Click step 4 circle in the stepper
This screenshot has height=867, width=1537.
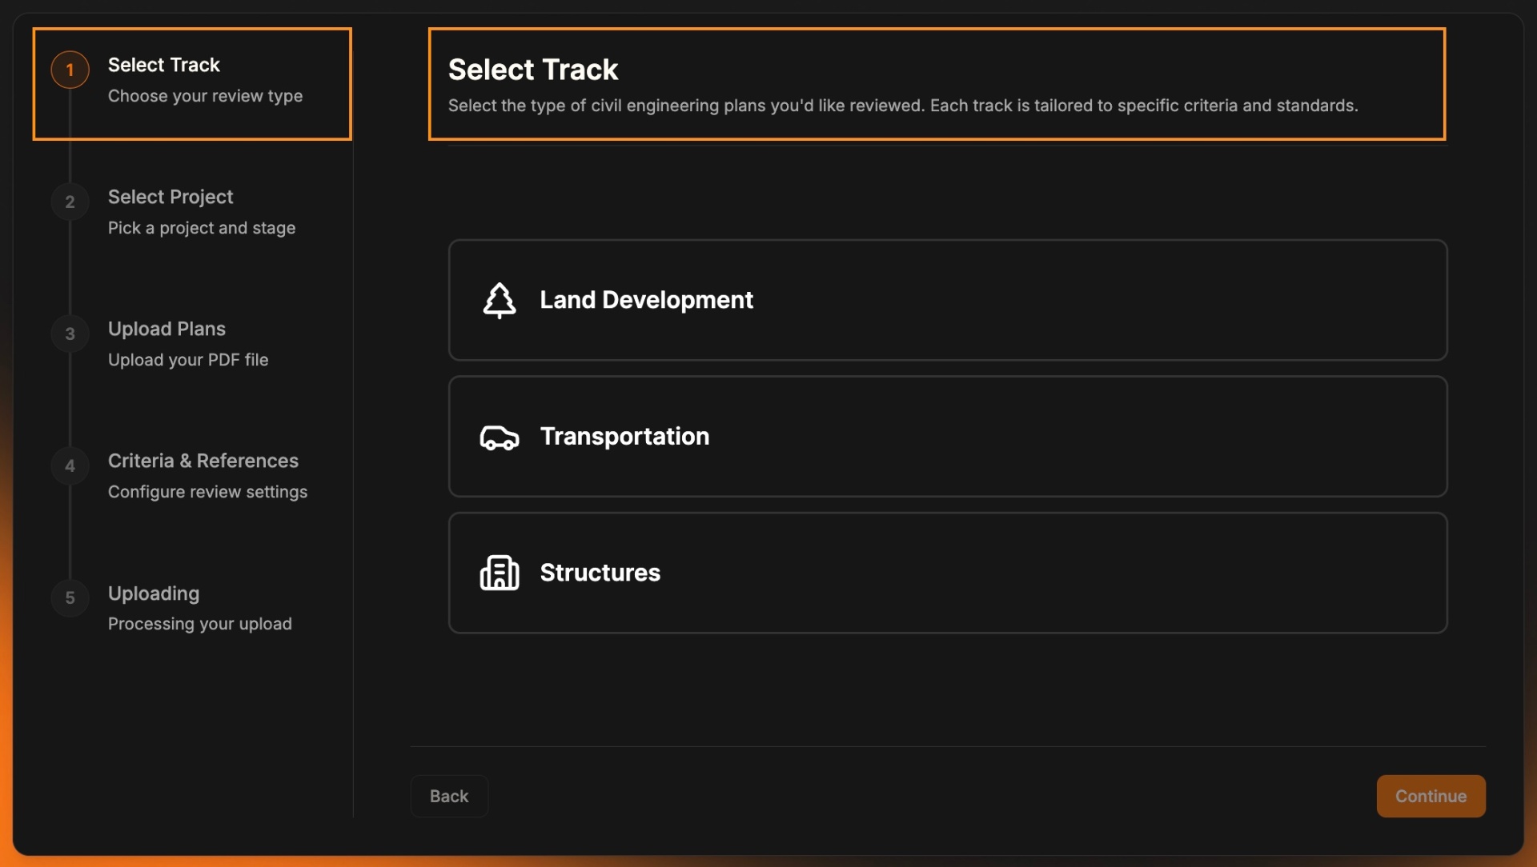70,465
